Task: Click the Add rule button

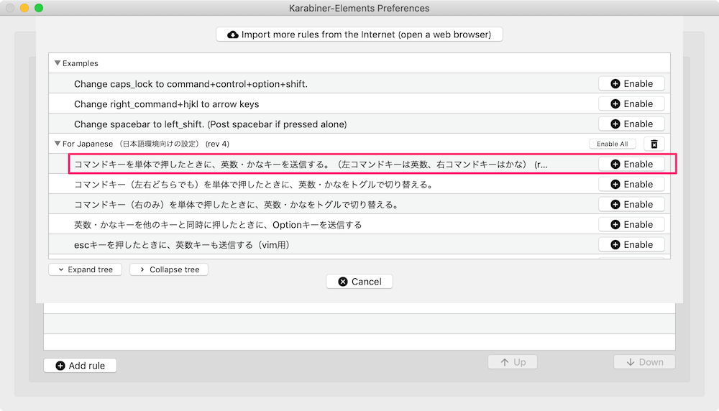Action: [x=81, y=366]
